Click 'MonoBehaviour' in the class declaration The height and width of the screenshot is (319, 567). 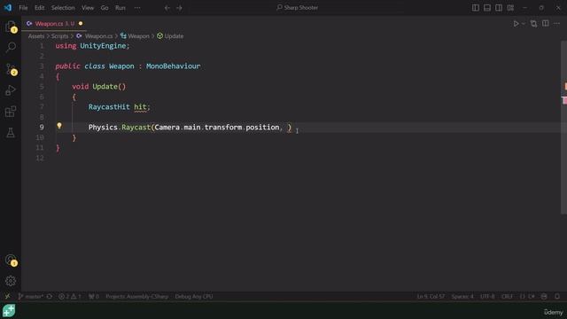pos(174,66)
